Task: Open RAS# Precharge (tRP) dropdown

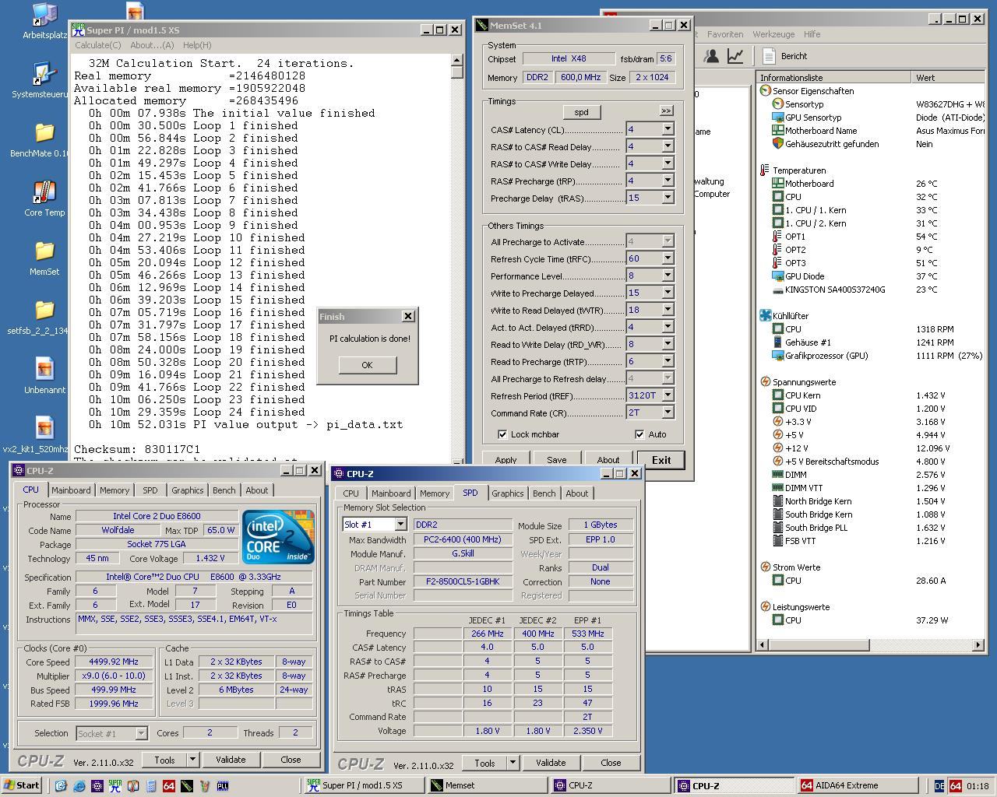Action: click(x=668, y=181)
